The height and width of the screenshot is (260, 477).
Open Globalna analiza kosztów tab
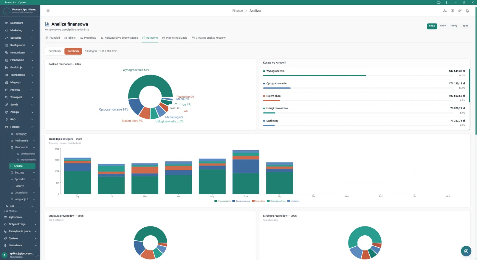[x=209, y=38]
